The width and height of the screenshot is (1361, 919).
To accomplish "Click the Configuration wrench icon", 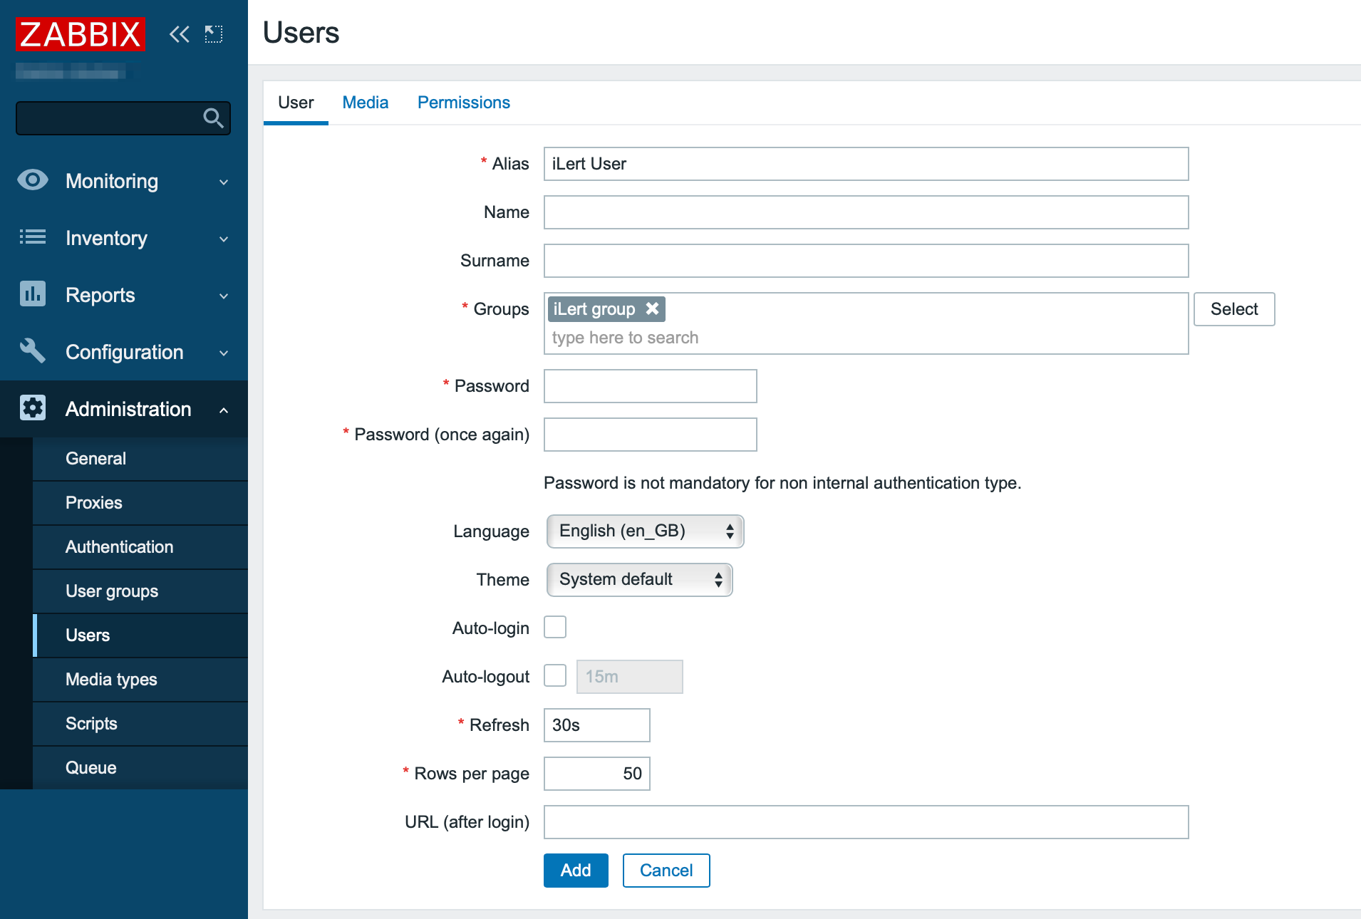I will click(33, 351).
